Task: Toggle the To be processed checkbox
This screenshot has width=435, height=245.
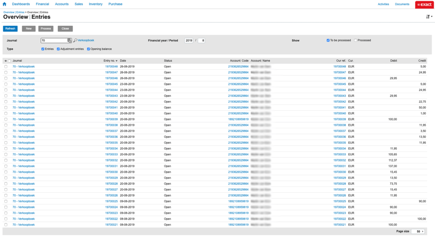Action: pyautogui.click(x=328, y=40)
